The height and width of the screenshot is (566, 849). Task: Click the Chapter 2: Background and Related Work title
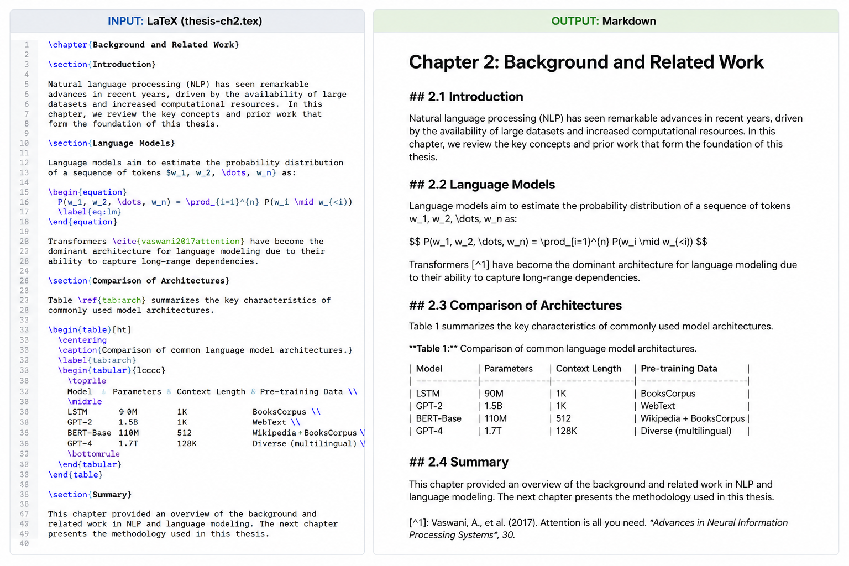586,62
